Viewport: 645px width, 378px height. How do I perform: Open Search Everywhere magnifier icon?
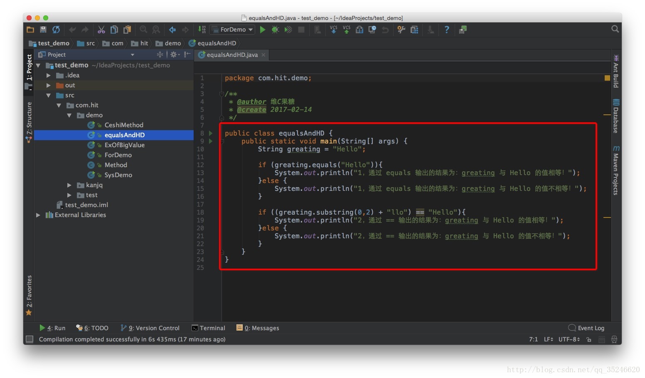pyautogui.click(x=615, y=29)
